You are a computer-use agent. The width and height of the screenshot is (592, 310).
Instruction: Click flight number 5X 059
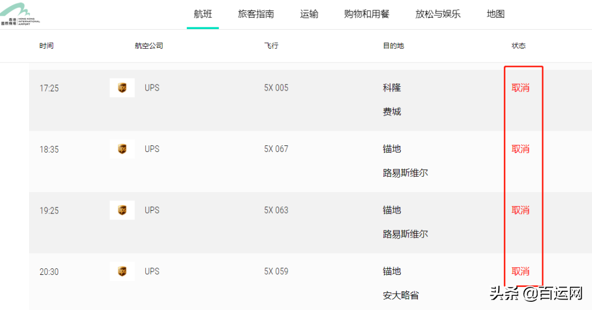[276, 272]
